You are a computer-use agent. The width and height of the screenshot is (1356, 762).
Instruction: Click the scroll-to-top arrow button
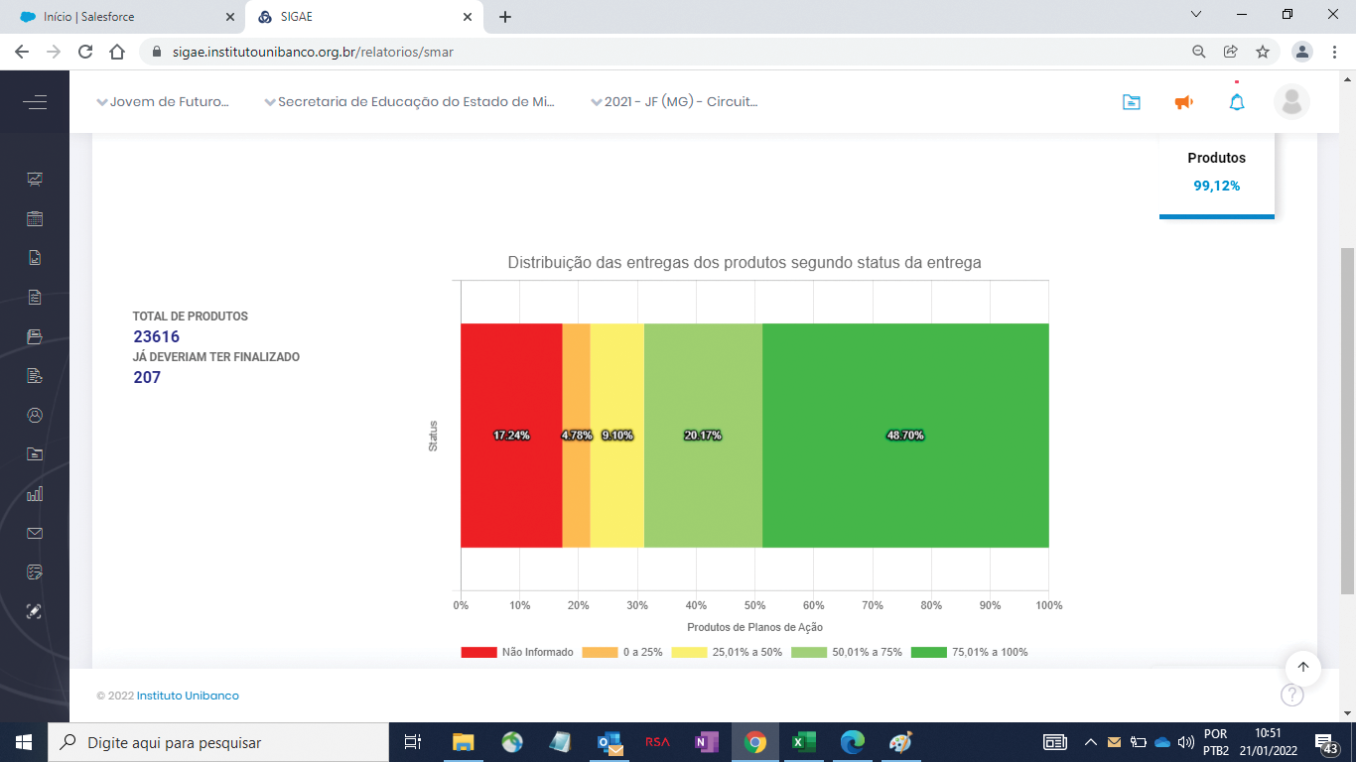(x=1303, y=668)
